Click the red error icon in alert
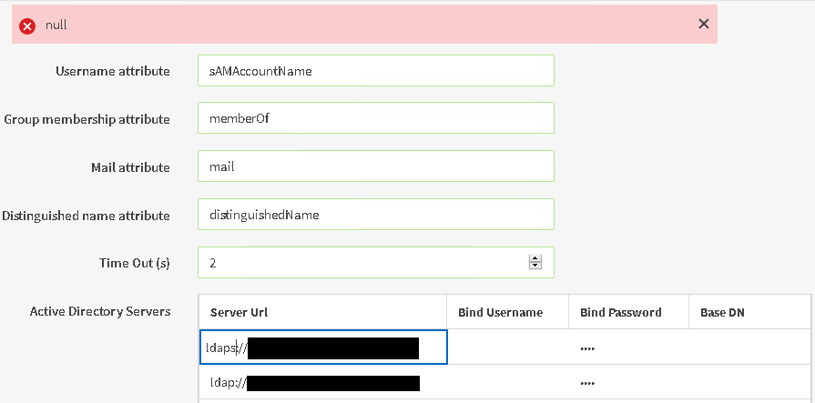815x403 pixels. point(27,25)
